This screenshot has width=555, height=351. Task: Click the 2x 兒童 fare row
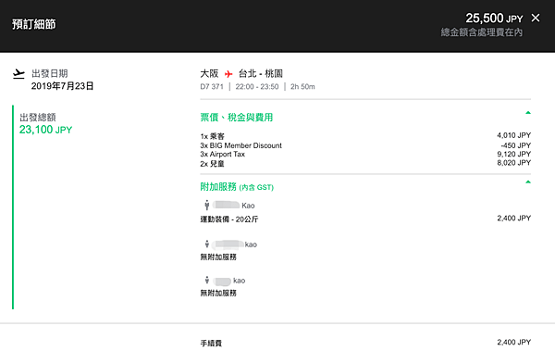pyautogui.click(x=213, y=164)
